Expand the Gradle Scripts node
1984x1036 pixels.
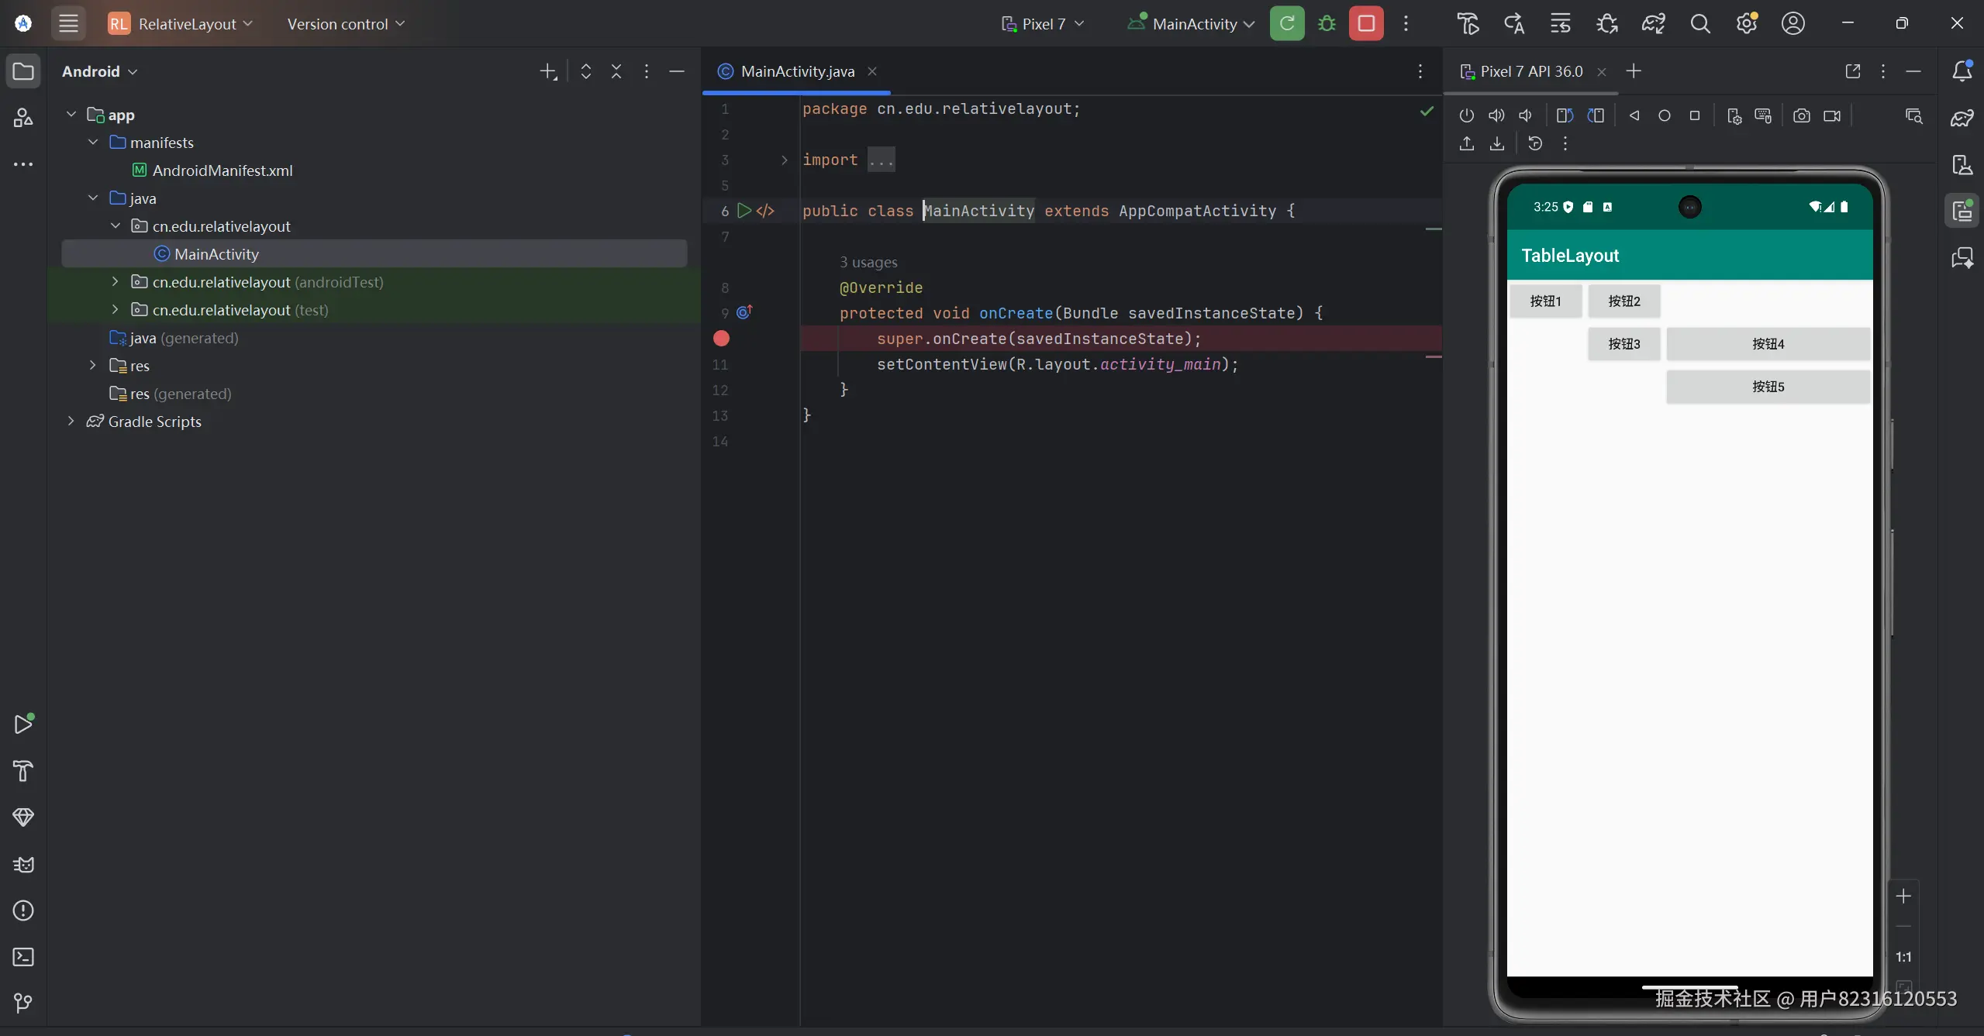71,422
